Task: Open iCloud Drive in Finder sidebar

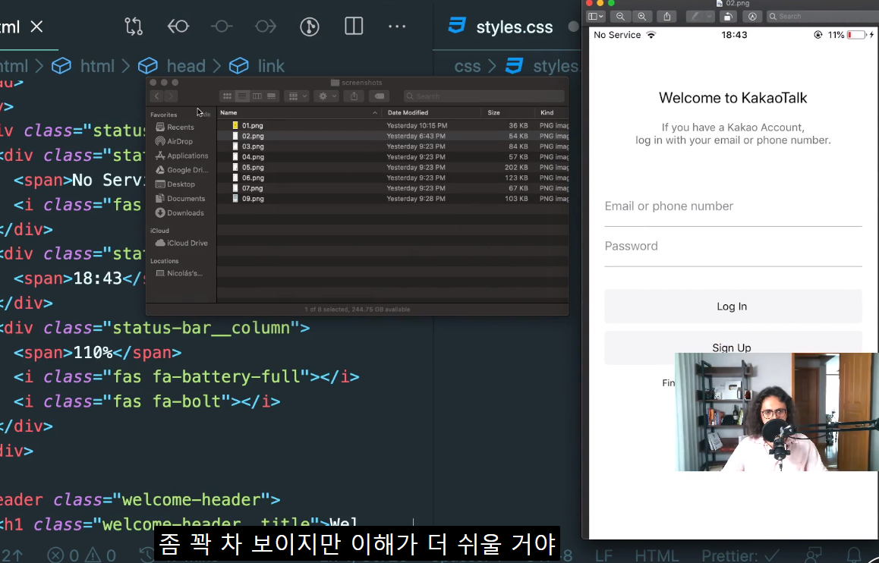Action: 181,243
